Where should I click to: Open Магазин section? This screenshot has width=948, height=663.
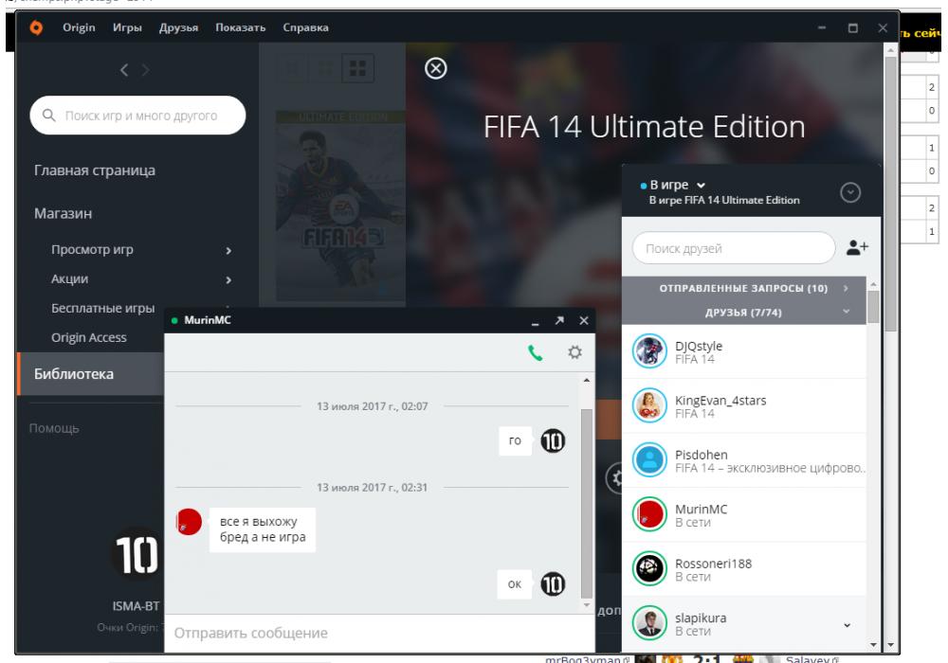(x=63, y=213)
